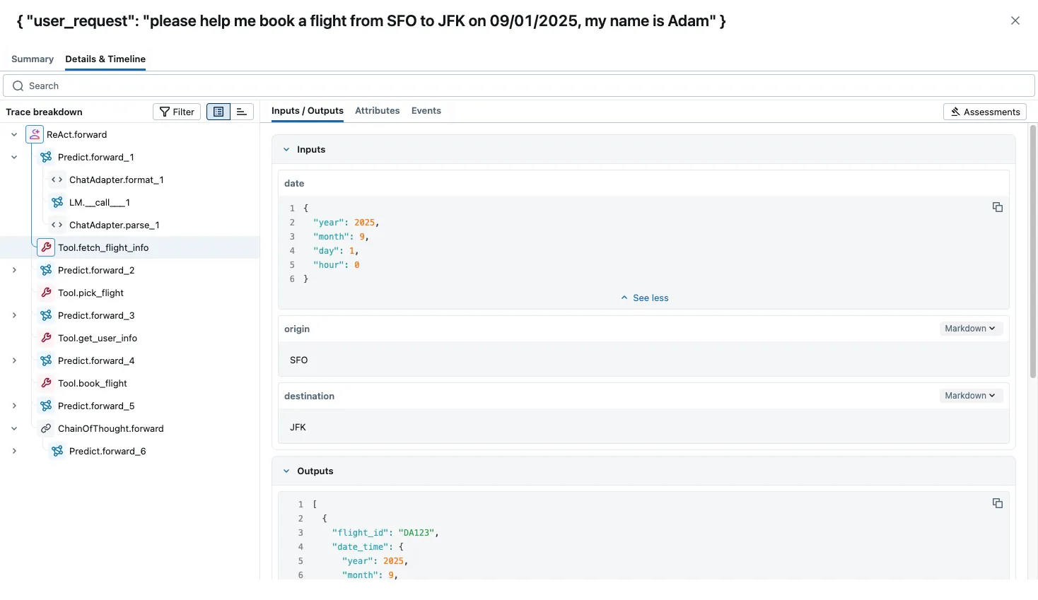This screenshot has height=600, width=1038.
Task: Switch to tree list view toggle
Action: (x=218, y=112)
